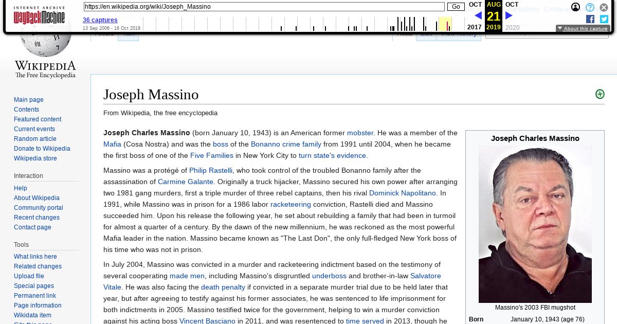Click the Wayback URL input field
The width and height of the screenshot is (617, 324).
coord(264,7)
